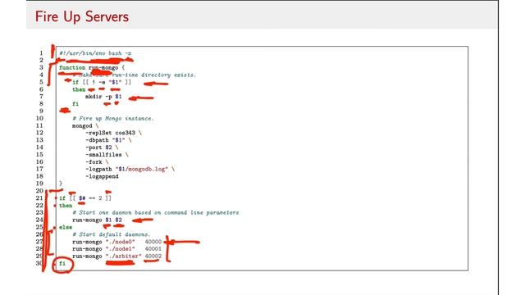Click the final "fi" on line 30
This screenshot has height=295, width=525.
pos(62,264)
